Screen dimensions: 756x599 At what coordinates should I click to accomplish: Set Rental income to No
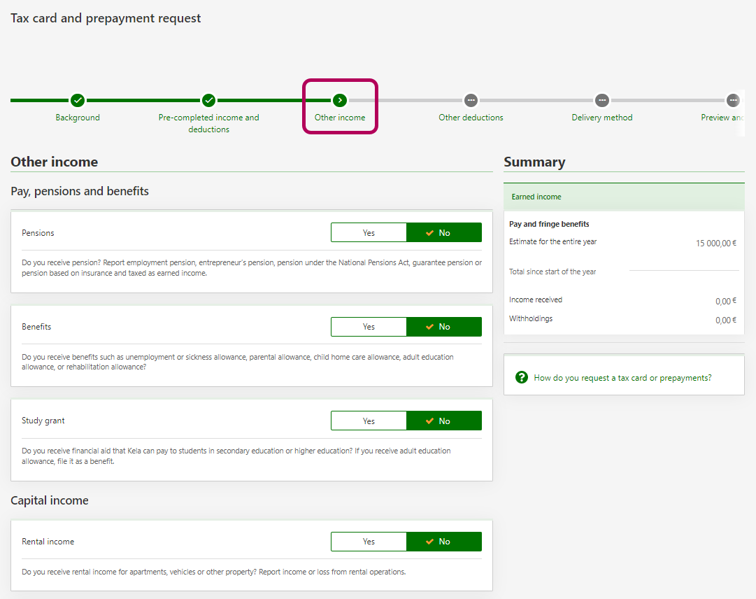444,542
